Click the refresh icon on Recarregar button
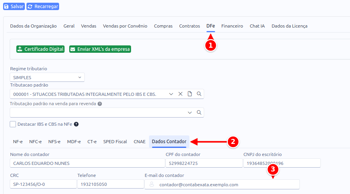Viewport: 350px width, 194px height. pos(30,7)
